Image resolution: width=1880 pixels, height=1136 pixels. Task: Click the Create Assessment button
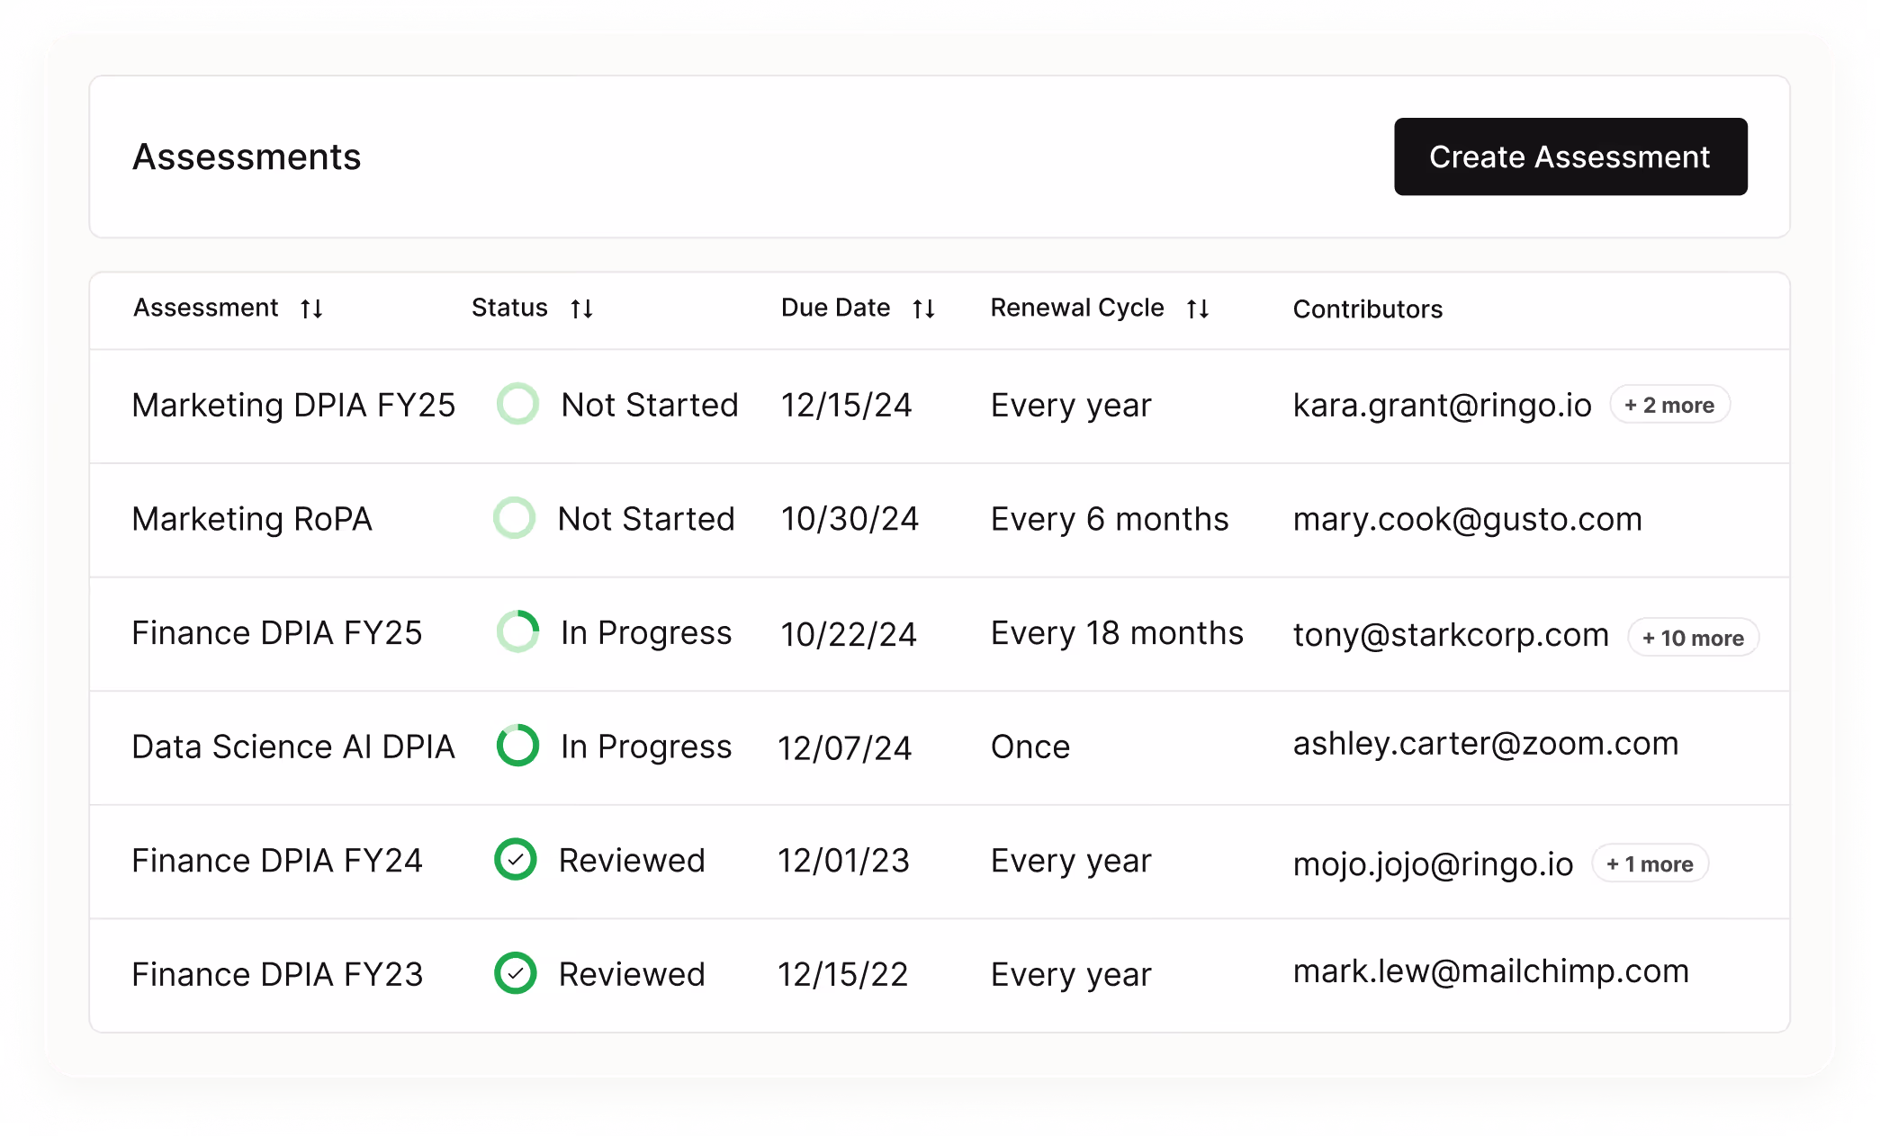(x=1570, y=157)
